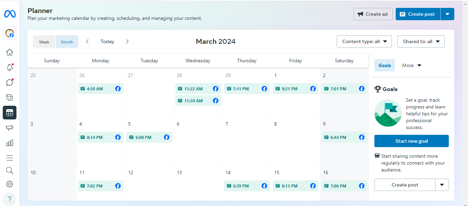468x206 pixels.
Task: Open Shared to: all dropdown
Action: coord(421,41)
